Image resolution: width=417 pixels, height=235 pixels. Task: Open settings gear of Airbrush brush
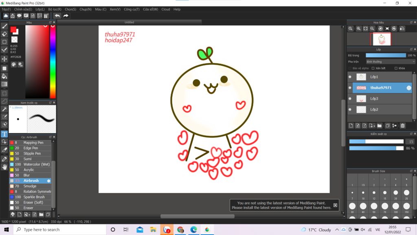(49, 181)
